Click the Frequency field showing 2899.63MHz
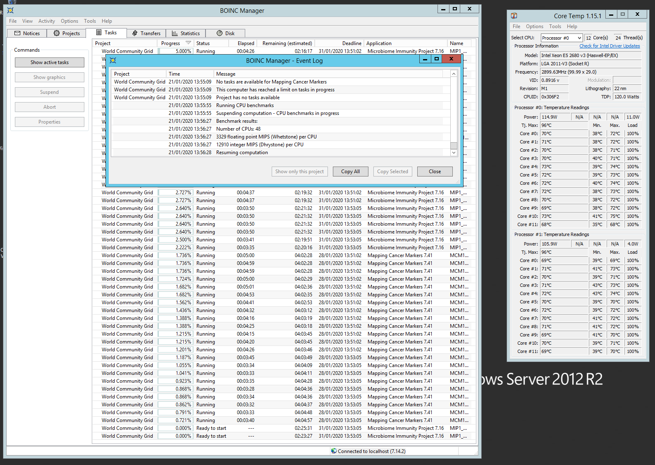 point(590,72)
